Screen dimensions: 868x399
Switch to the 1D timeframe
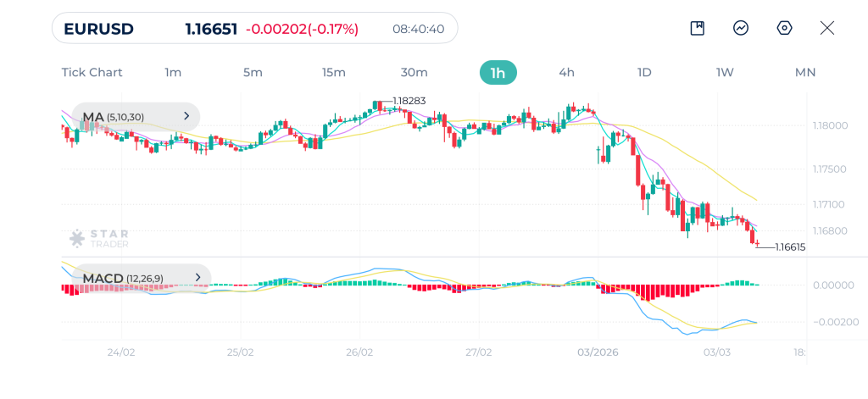644,73
